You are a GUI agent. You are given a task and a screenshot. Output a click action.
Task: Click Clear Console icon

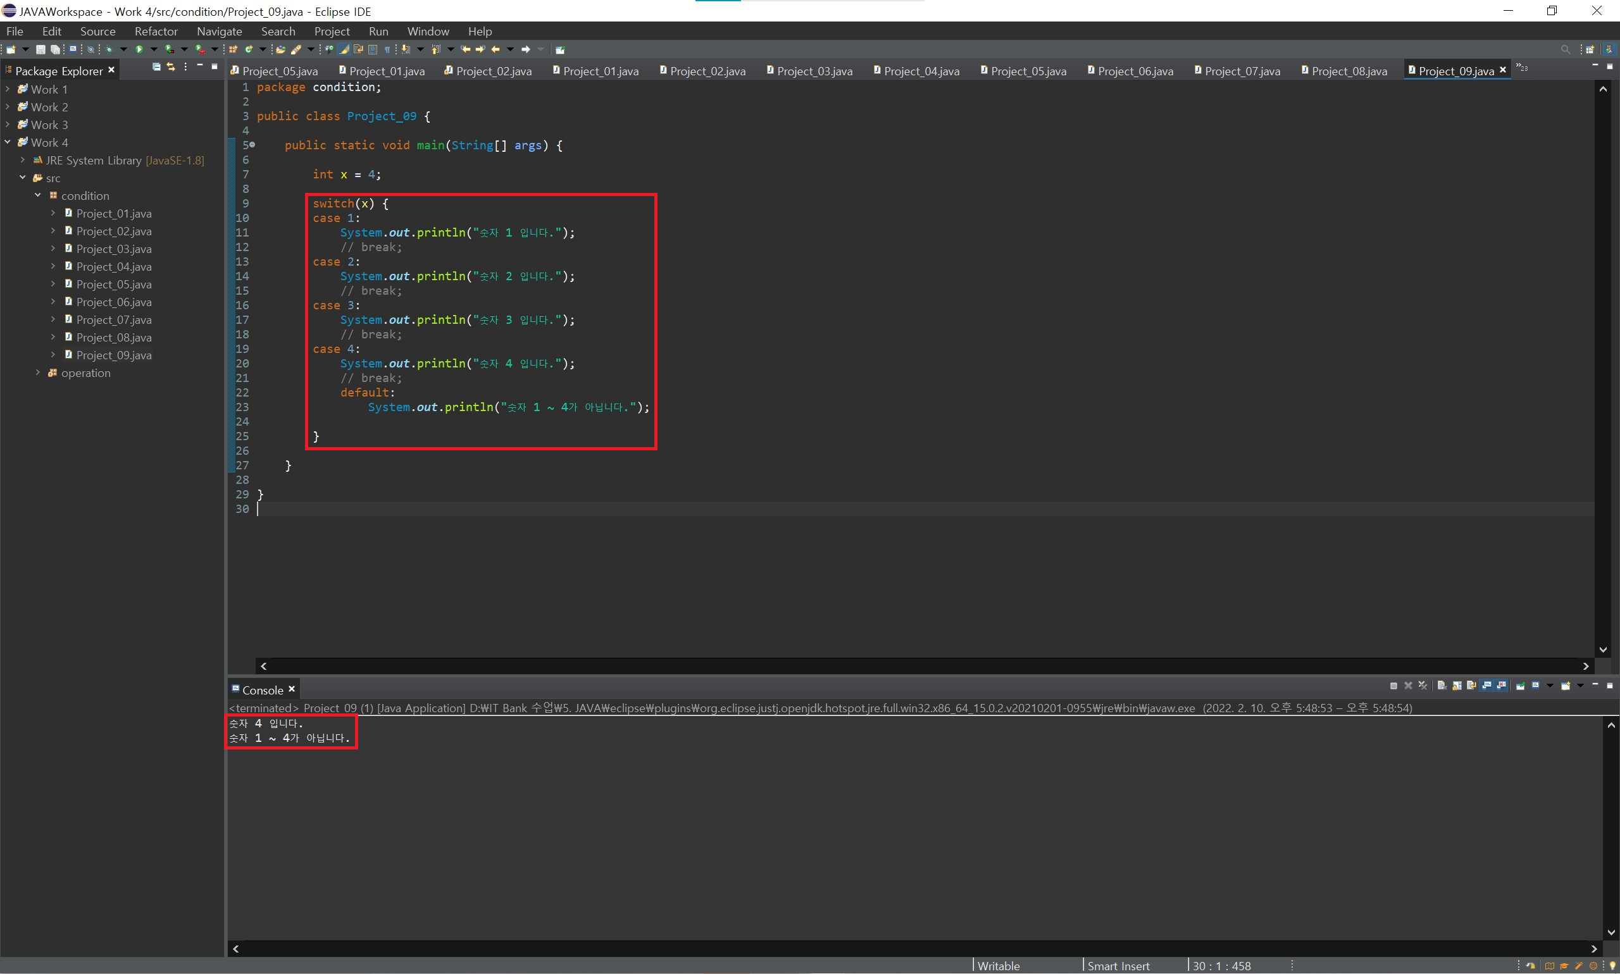1442,686
